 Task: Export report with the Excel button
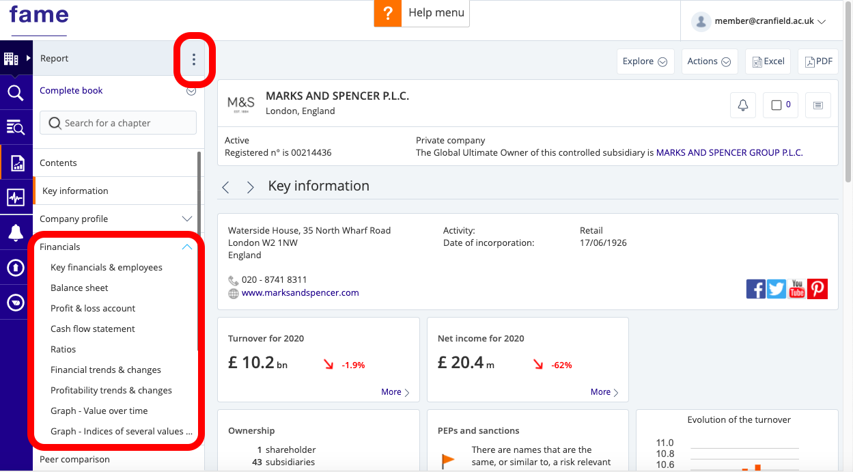768,61
